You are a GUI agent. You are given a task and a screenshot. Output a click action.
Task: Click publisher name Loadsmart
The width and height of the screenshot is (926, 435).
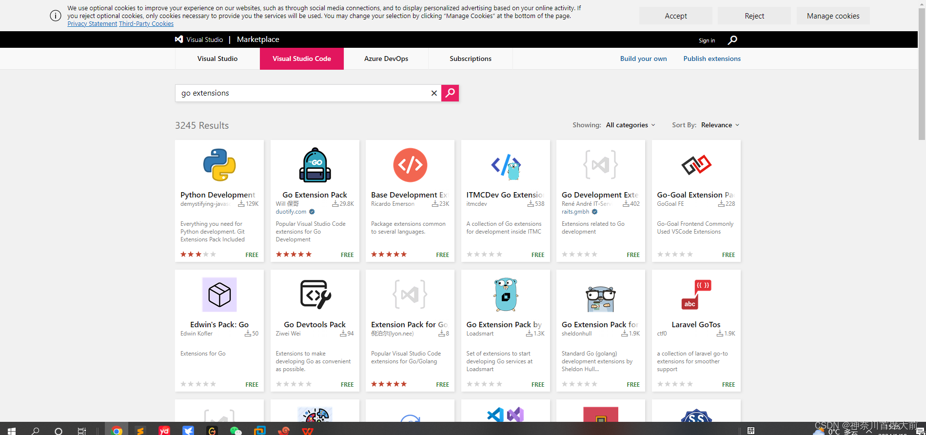[x=480, y=334]
